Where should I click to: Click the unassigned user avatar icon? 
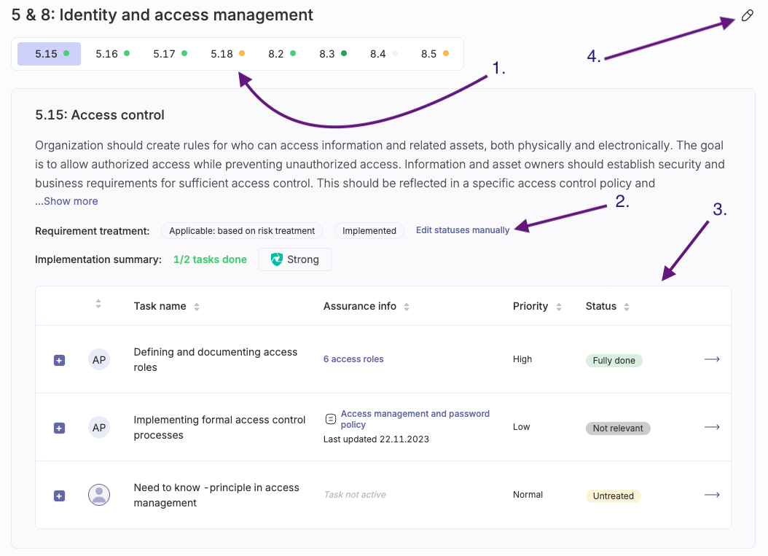point(99,495)
